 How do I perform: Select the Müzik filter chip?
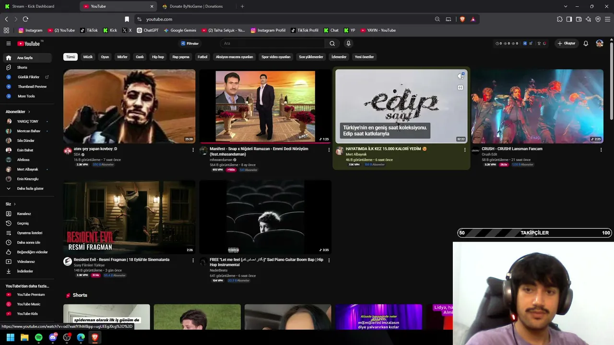(88, 57)
